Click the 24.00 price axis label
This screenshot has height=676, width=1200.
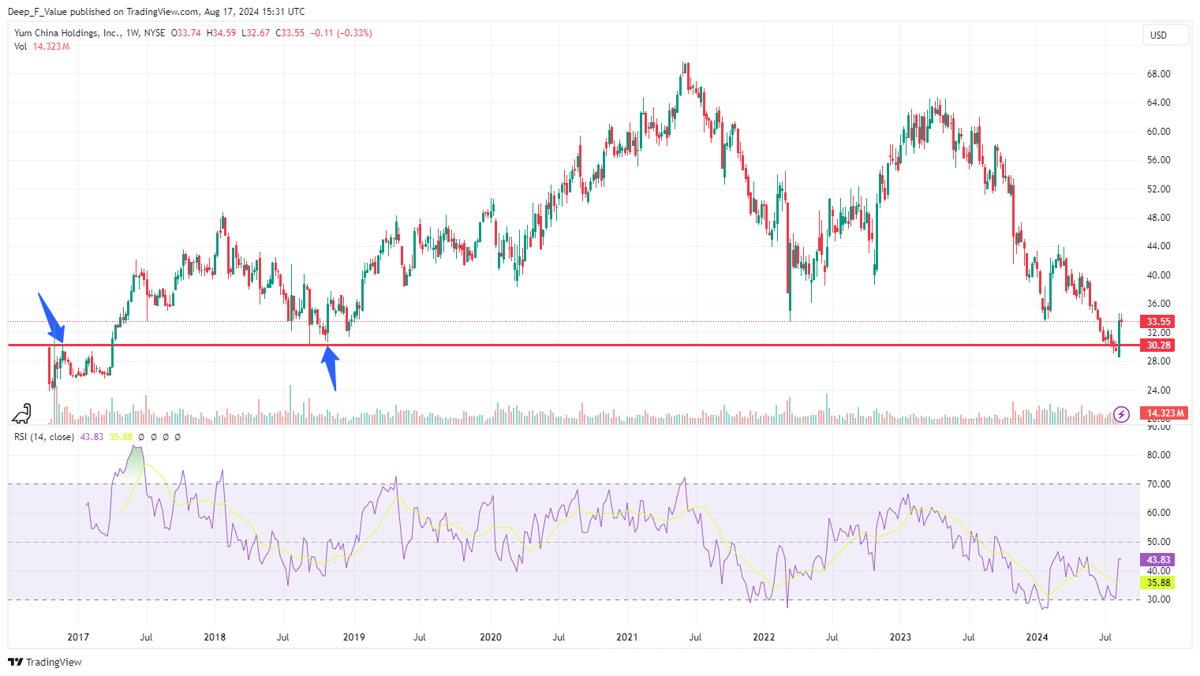[1158, 390]
